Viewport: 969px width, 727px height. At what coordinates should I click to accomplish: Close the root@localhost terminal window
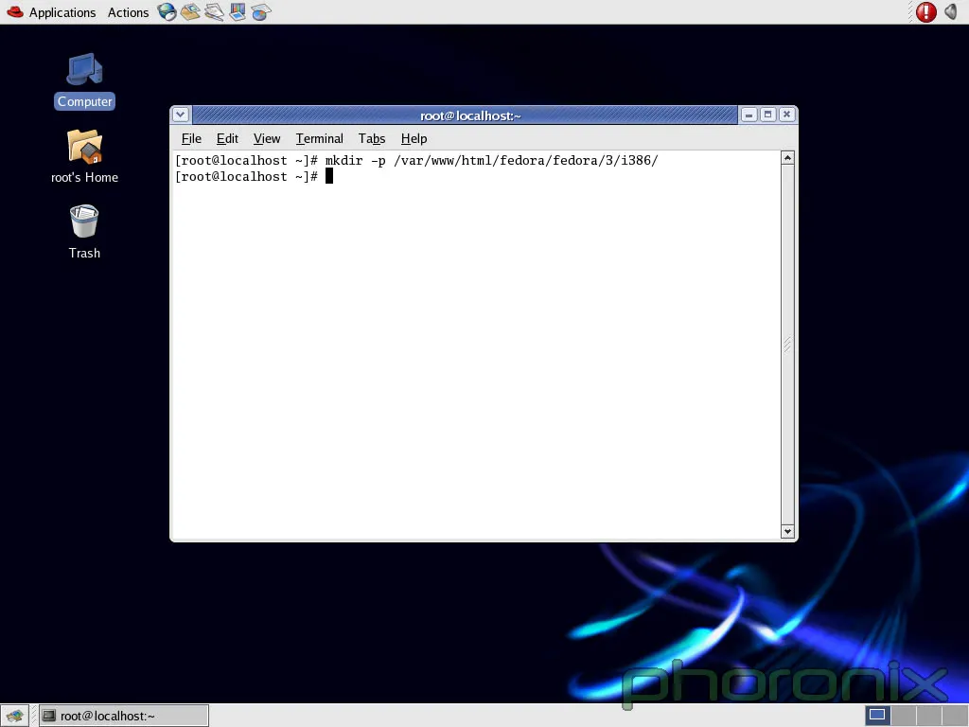pos(786,115)
